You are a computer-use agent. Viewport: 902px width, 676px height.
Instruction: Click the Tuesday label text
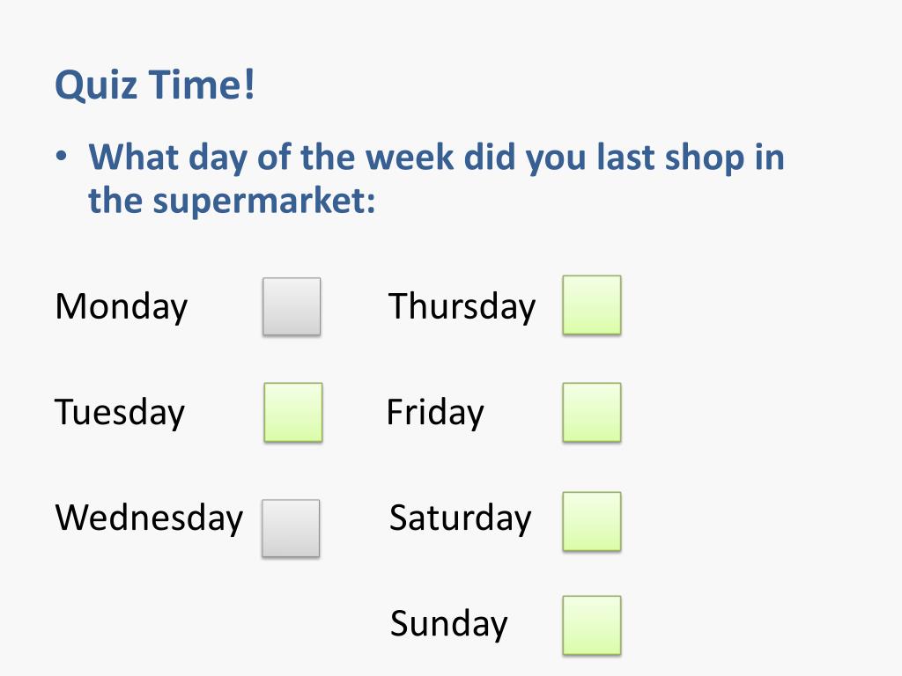[120, 413]
